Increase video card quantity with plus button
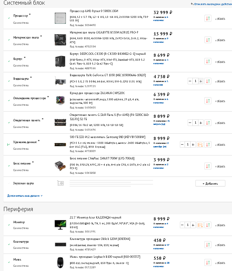 pyautogui.click(x=201, y=81)
